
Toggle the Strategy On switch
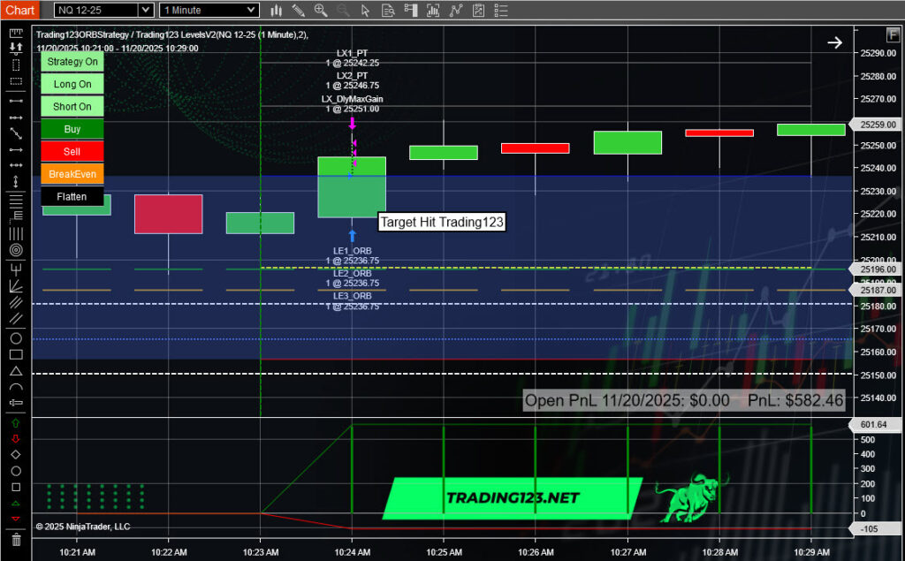coord(72,62)
